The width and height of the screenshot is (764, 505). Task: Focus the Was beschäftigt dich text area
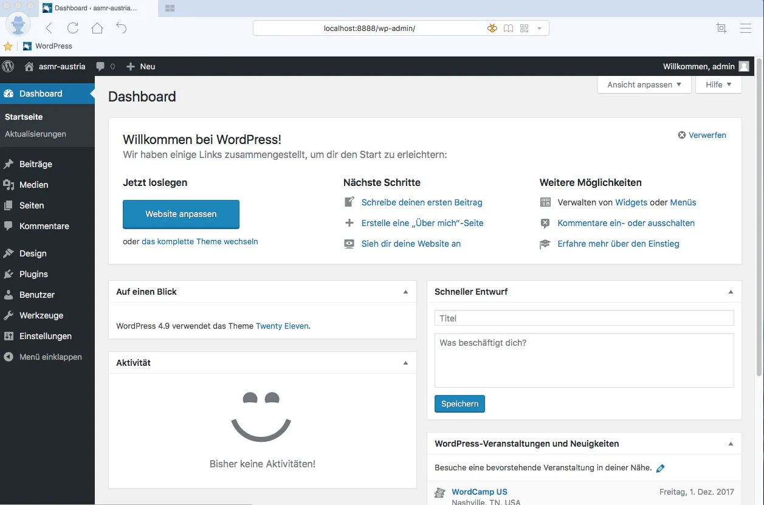tap(584, 360)
